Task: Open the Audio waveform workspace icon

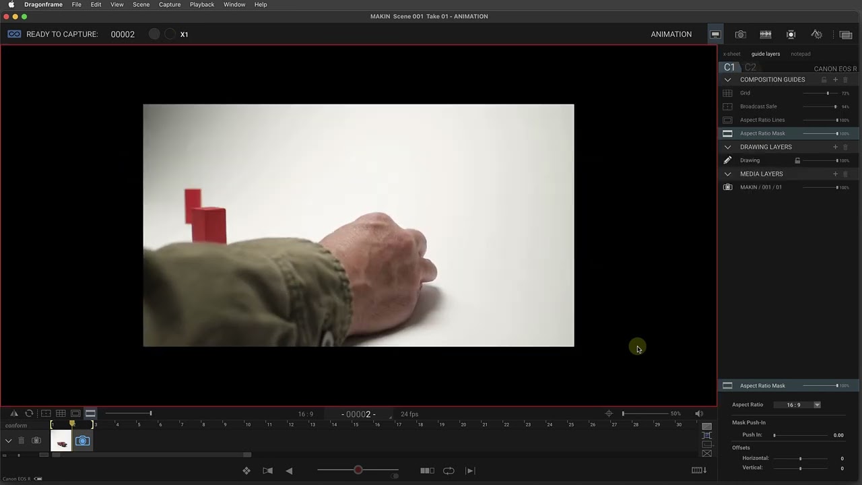Action: pyautogui.click(x=766, y=34)
